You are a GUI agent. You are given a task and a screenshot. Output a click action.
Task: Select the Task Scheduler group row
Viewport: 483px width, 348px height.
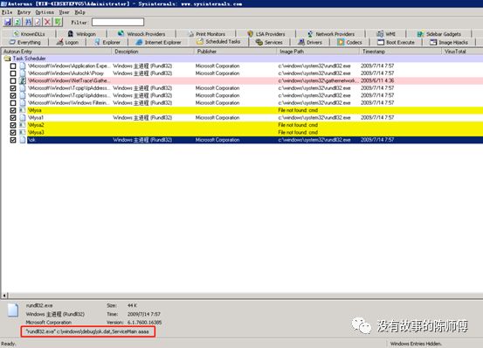[x=242, y=59]
